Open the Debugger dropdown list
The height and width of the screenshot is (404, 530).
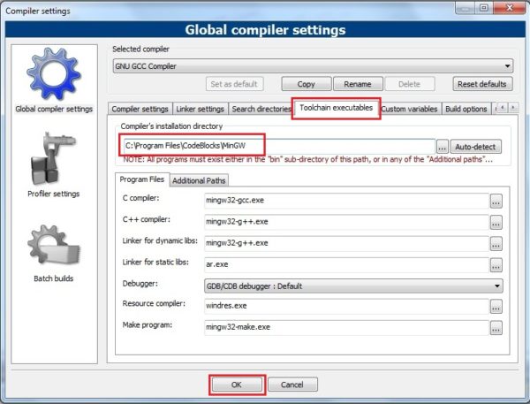[353, 286]
